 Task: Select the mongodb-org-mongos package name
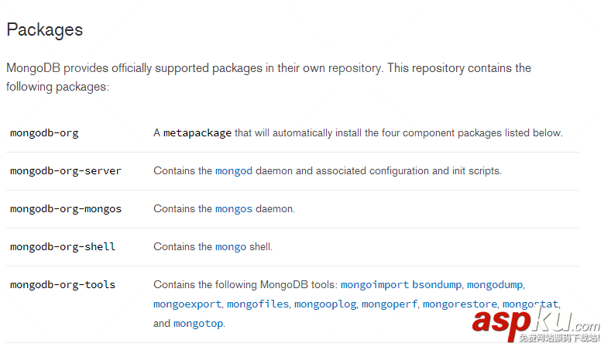coord(66,208)
